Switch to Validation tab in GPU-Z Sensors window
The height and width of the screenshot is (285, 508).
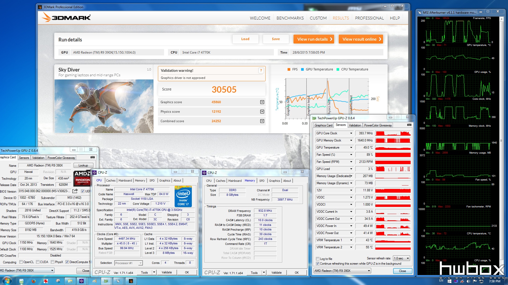(x=355, y=125)
